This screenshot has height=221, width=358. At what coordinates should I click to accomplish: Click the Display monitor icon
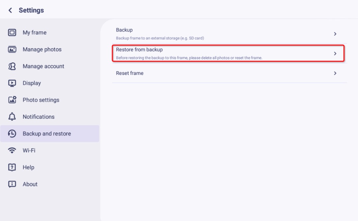click(x=12, y=83)
